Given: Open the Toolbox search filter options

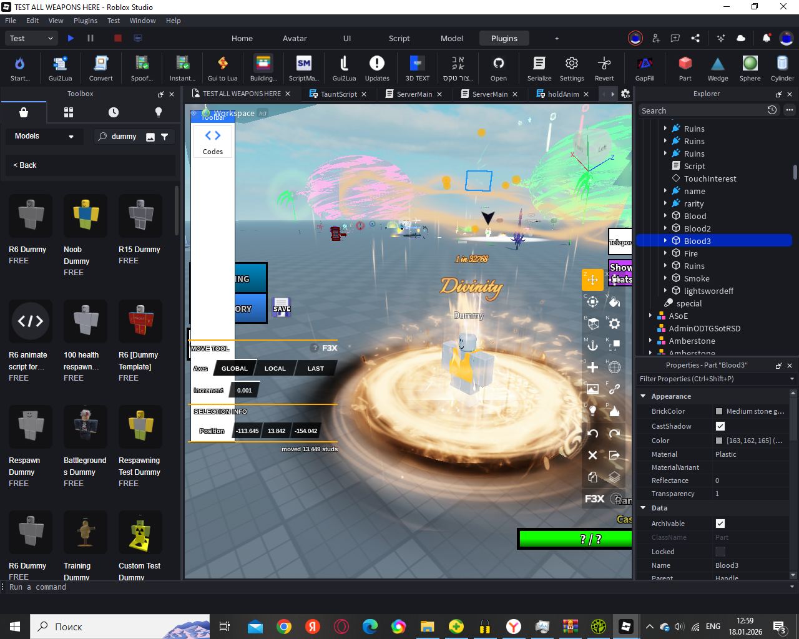Looking at the screenshot, I should pos(165,137).
